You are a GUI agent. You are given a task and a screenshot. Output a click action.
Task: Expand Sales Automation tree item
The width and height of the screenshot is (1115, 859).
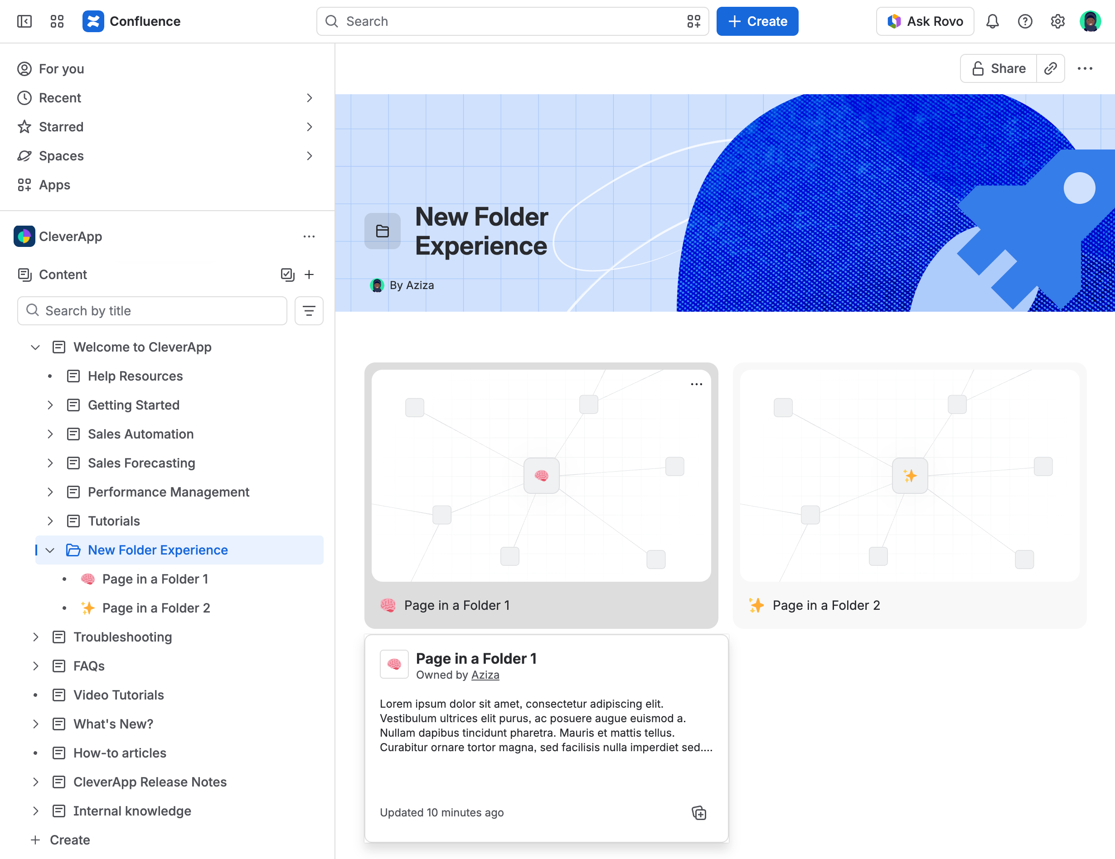coord(49,434)
